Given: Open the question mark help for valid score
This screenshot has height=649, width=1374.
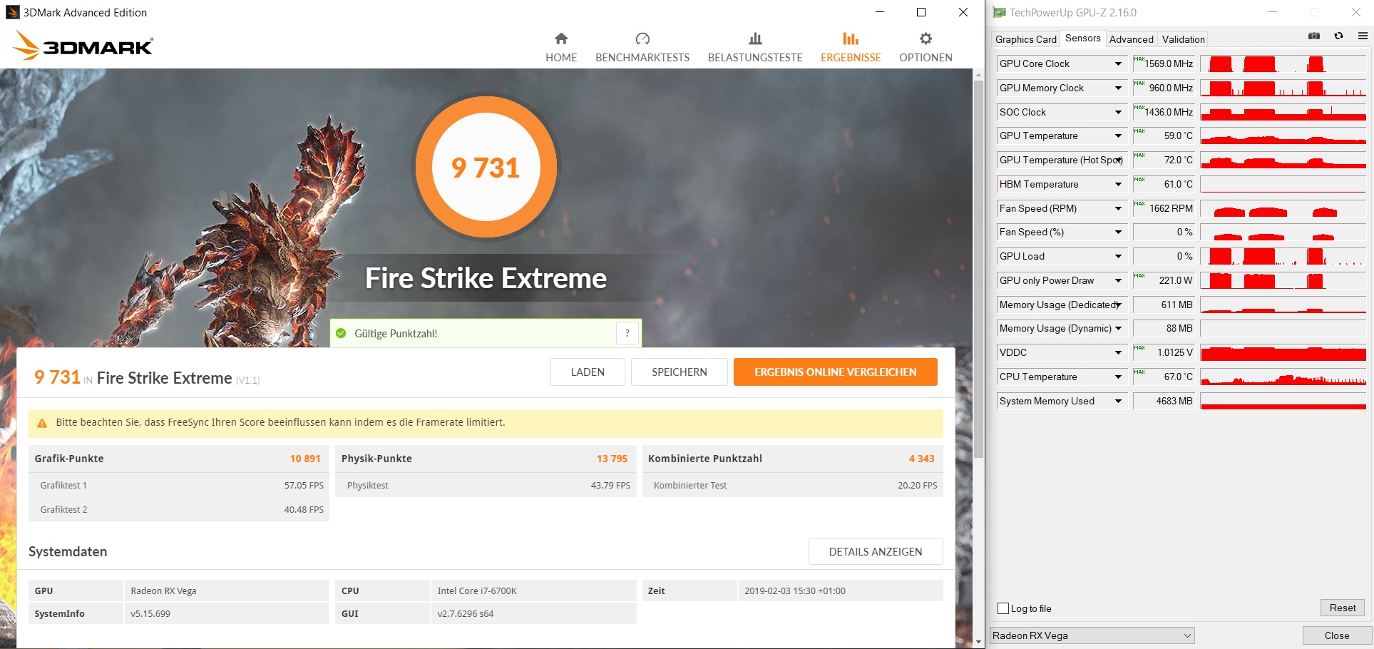Looking at the screenshot, I should click(627, 333).
